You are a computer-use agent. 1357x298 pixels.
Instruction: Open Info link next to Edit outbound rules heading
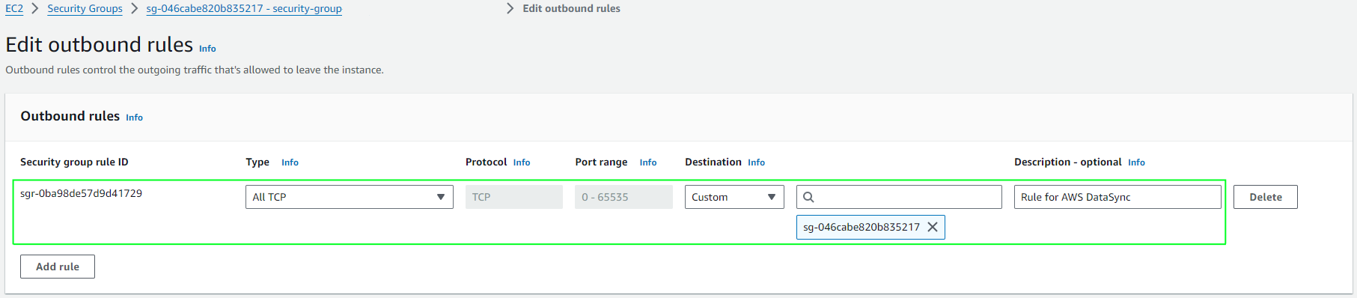(x=207, y=49)
